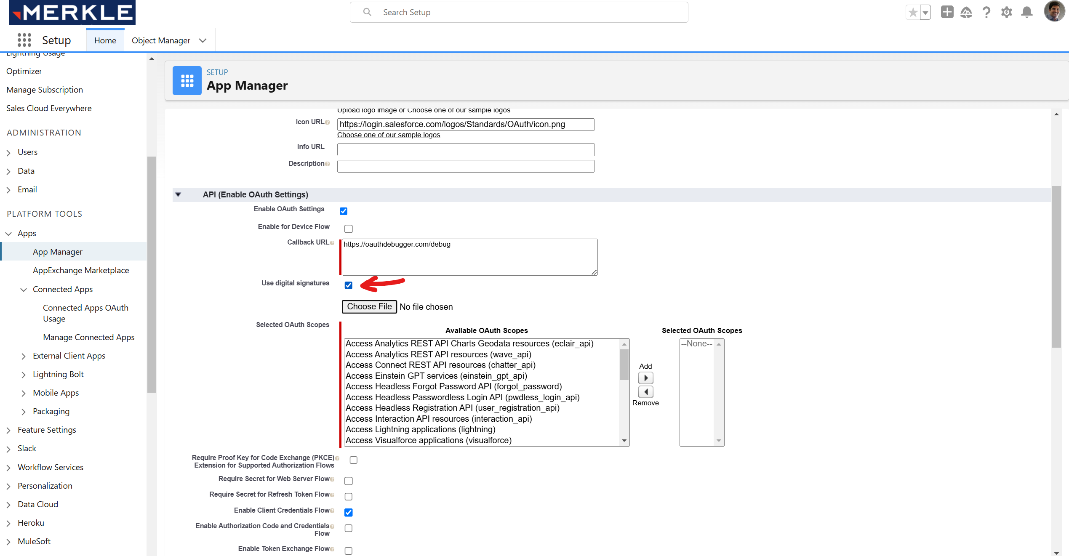Click Choose one of our sample logos below Icon URL
The width and height of the screenshot is (1069, 556).
389,135
